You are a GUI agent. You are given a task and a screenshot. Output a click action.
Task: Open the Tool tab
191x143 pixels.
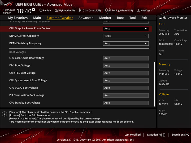(133, 18)
